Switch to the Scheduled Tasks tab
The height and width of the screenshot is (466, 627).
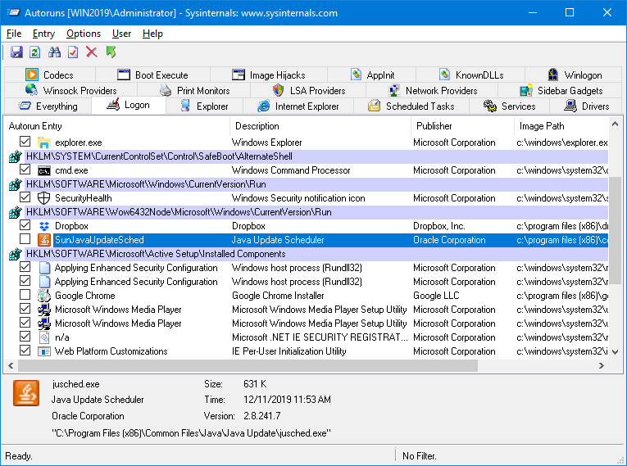coord(411,106)
